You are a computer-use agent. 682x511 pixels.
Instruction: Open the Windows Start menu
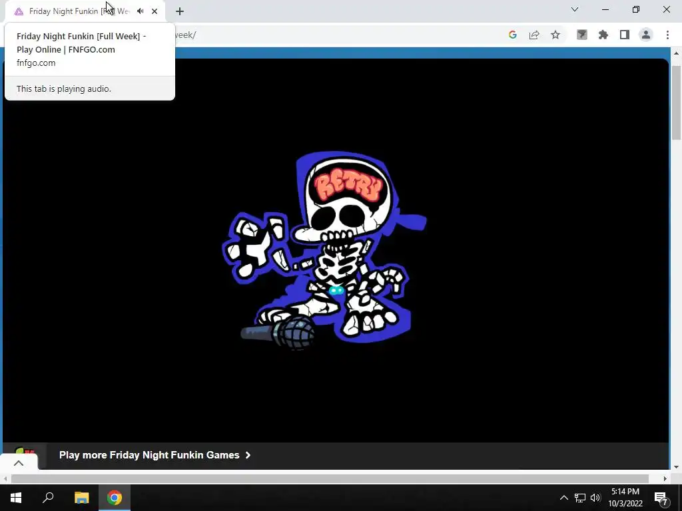click(16, 498)
